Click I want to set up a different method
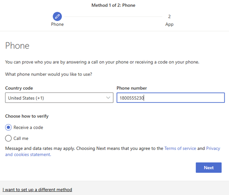 coord(37,189)
